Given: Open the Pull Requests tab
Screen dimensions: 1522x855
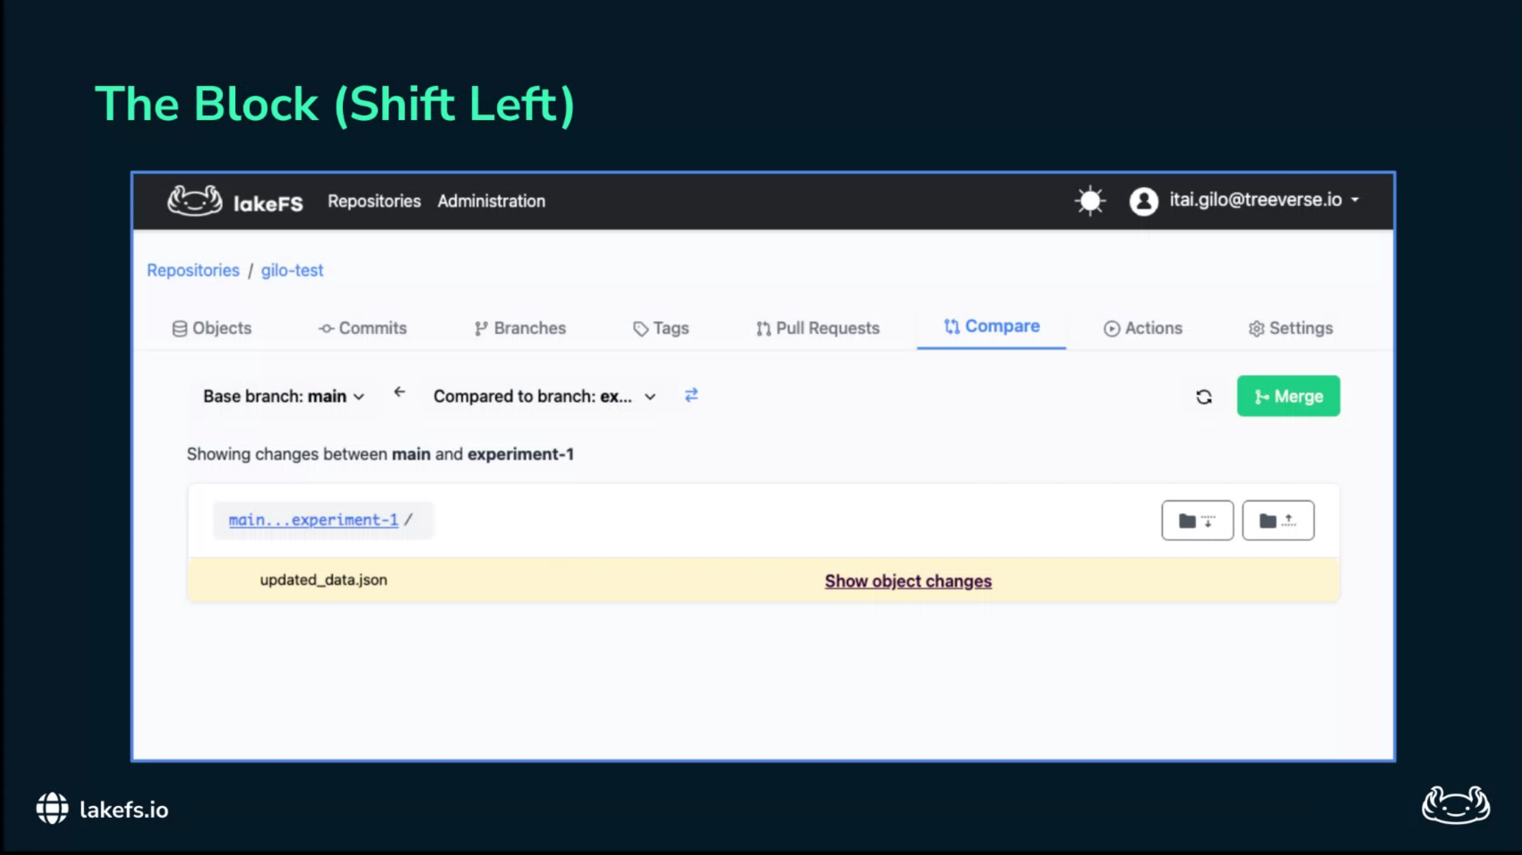Looking at the screenshot, I should [x=818, y=329].
